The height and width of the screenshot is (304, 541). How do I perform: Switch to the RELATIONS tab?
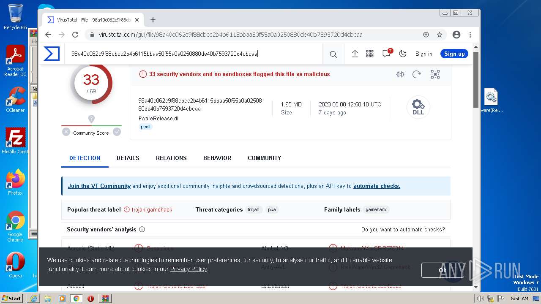(171, 158)
